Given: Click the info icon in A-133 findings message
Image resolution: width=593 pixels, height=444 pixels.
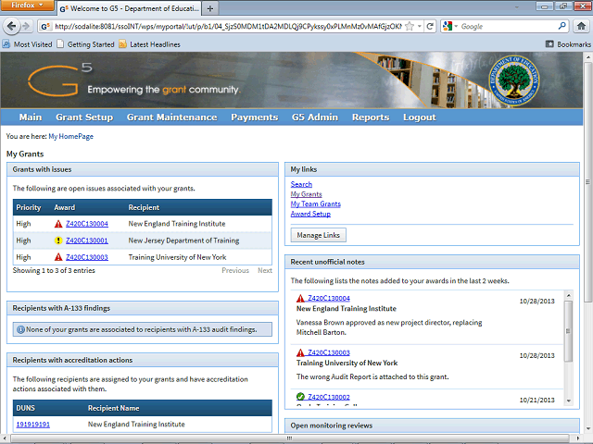Looking at the screenshot, I should (x=20, y=329).
